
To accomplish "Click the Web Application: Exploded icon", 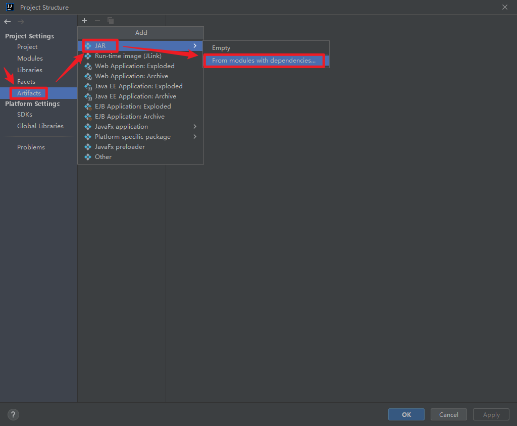I will pyautogui.click(x=88, y=66).
